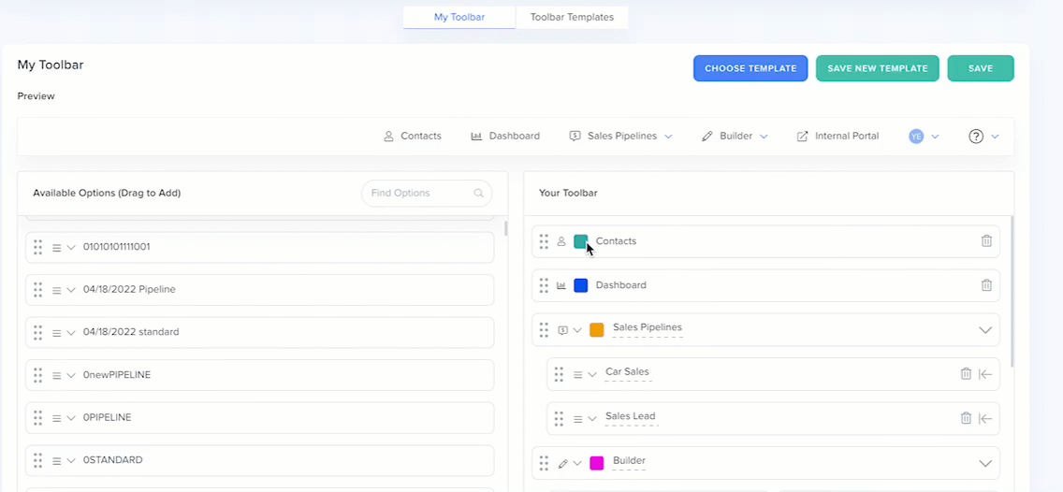Select the My Toolbar tab

[459, 17]
